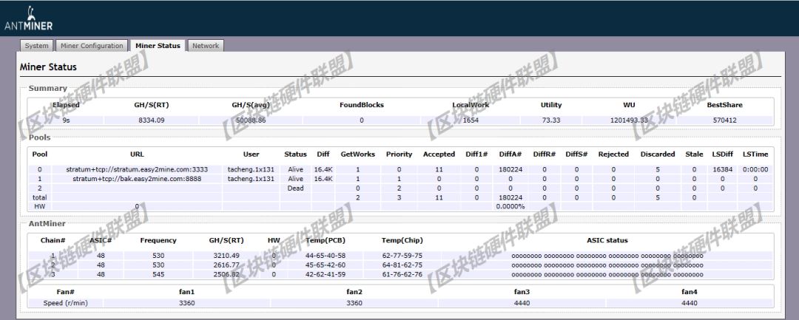The image size is (799, 320).
Task: Click chain 1 GH/S value 3210.49
Action: point(226,256)
